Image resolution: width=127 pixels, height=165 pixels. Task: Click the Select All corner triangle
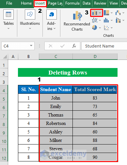(5, 57)
